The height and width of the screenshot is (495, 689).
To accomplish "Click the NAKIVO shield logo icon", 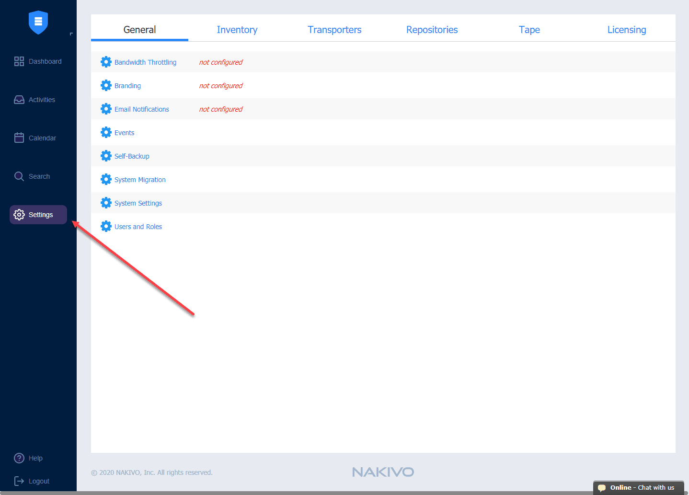I will coord(38,22).
